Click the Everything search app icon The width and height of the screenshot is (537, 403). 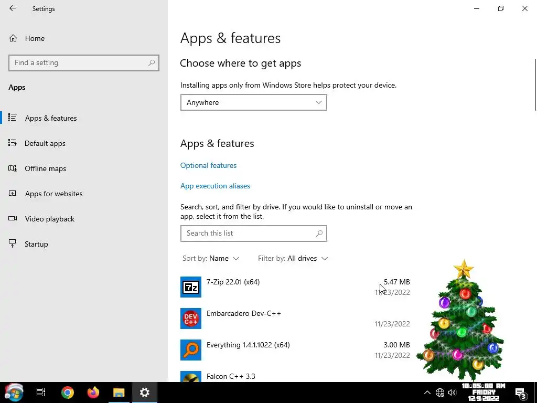[x=191, y=350]
